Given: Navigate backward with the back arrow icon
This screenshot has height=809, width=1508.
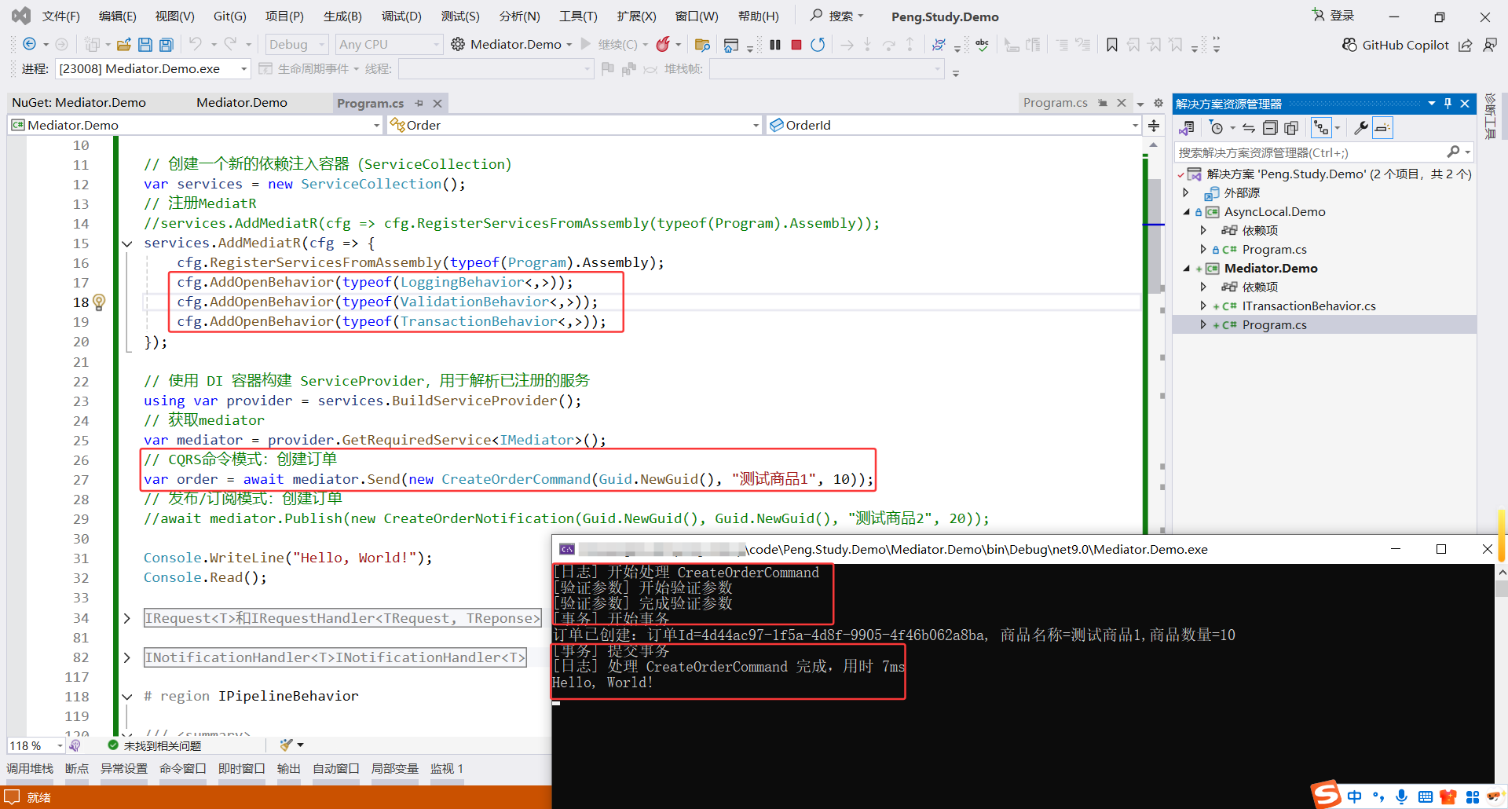Looking at the screenshot, I should (x=29, y=45).
